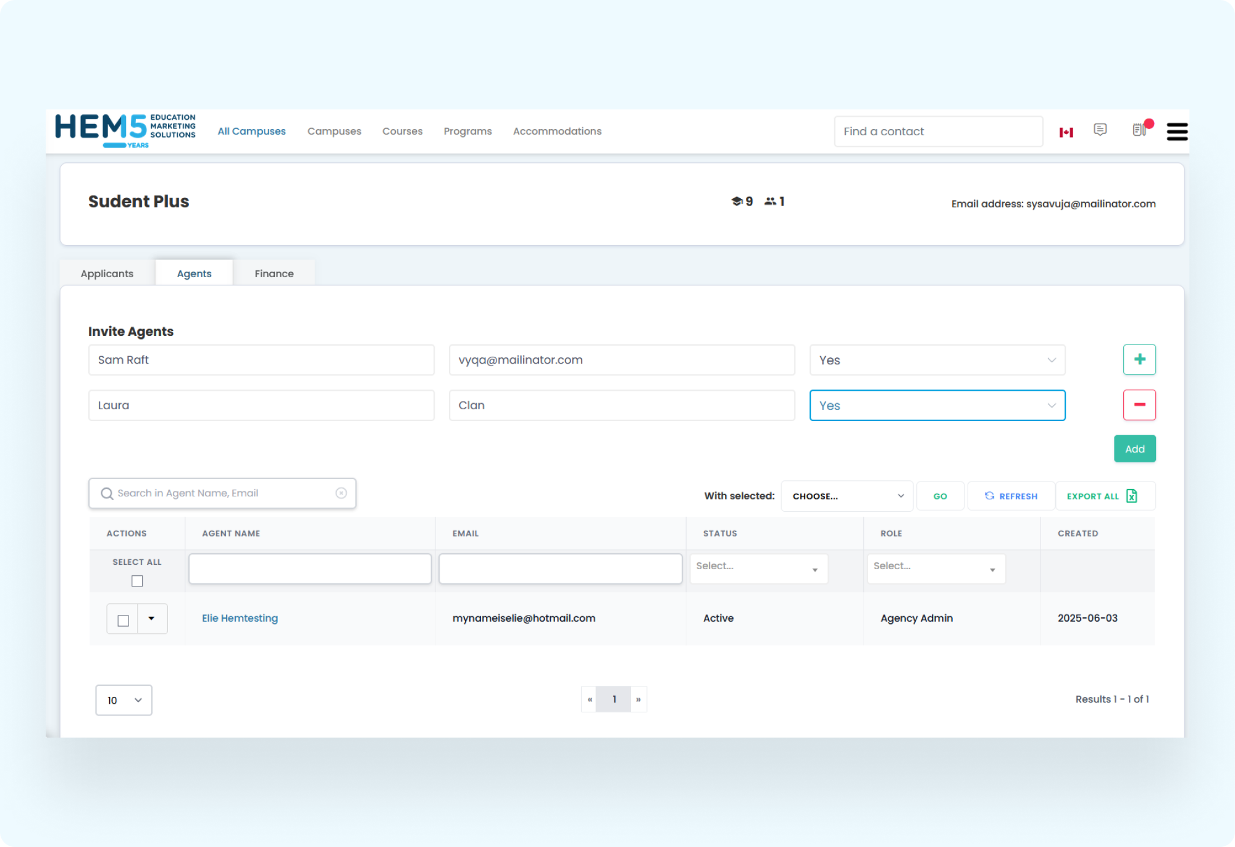
Task: Open the messages chat icon
Action: 1100,130
